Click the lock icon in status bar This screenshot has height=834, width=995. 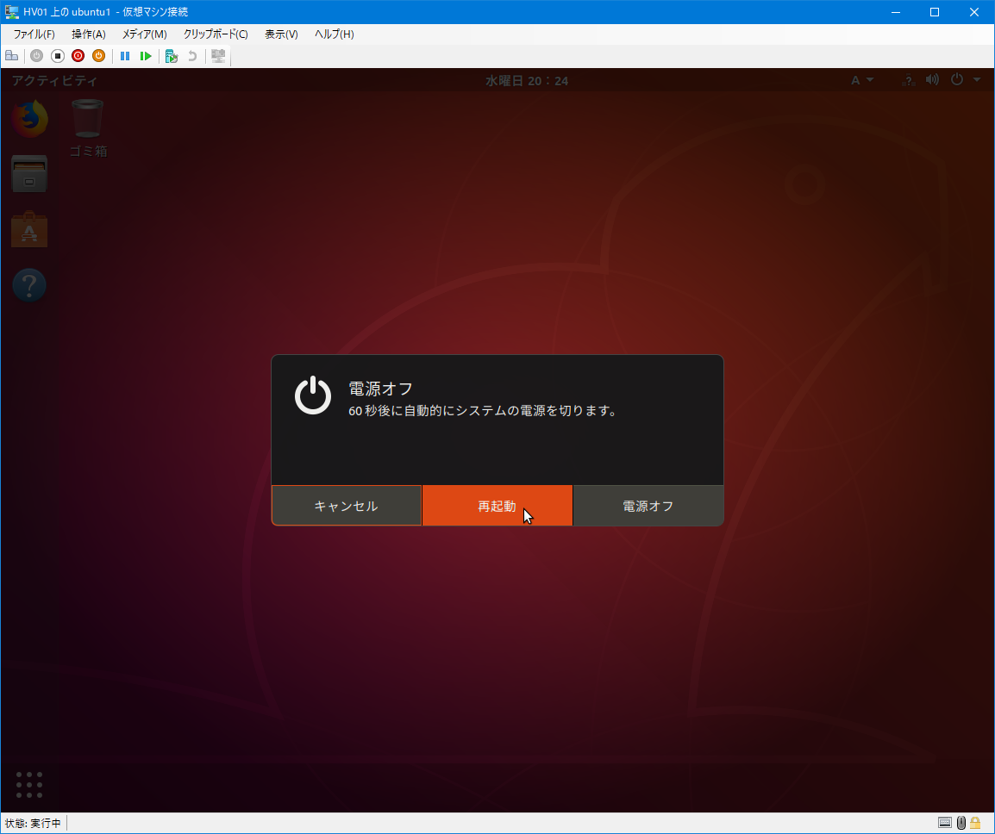click(x=975, y=823)
